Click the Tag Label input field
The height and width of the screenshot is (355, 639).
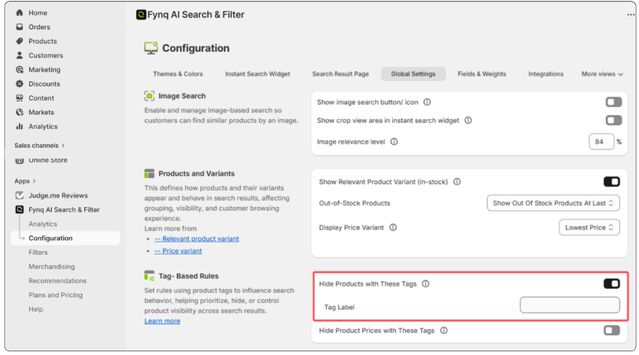pos(570,305)
